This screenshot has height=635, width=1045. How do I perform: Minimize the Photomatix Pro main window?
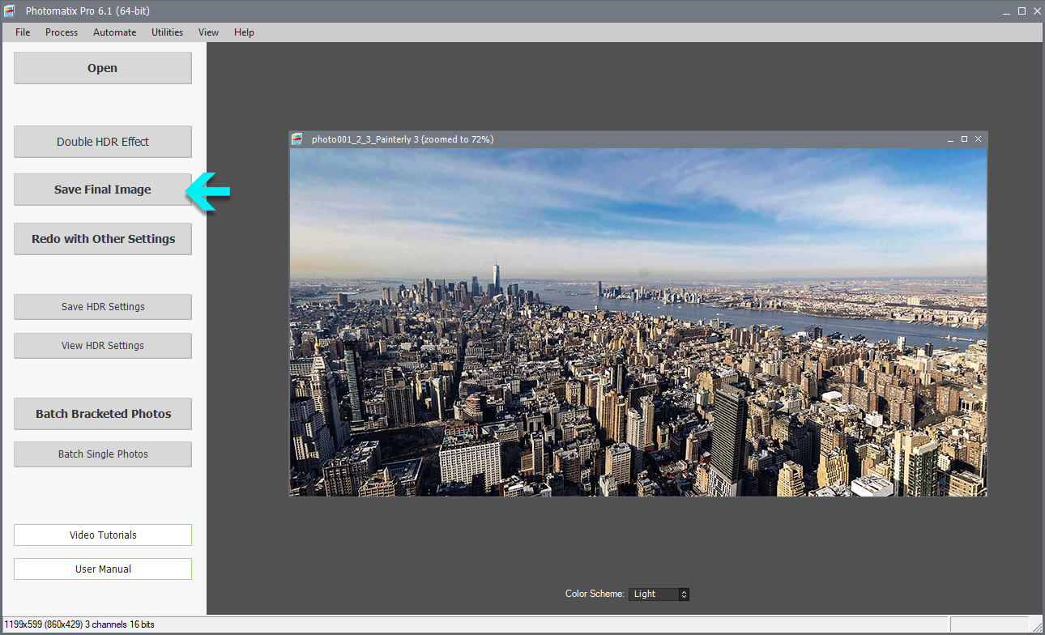[1006, 11]
